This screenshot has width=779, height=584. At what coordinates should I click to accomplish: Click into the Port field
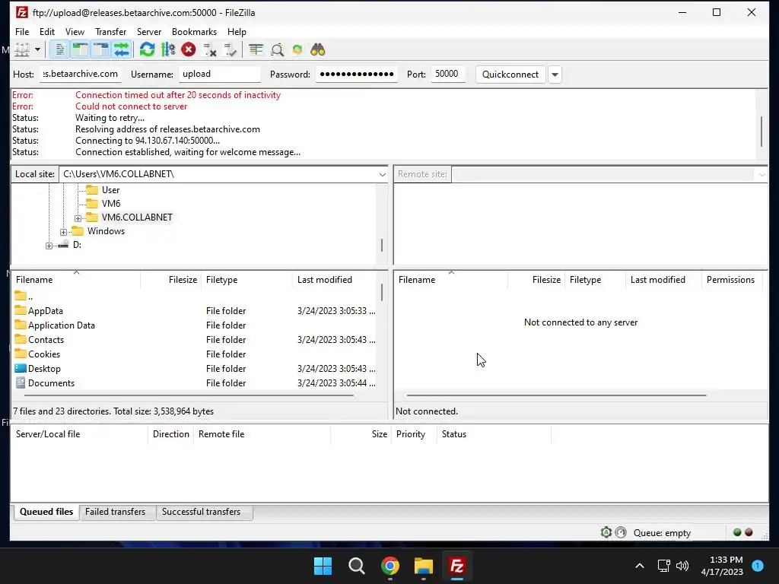coord(448,74)
